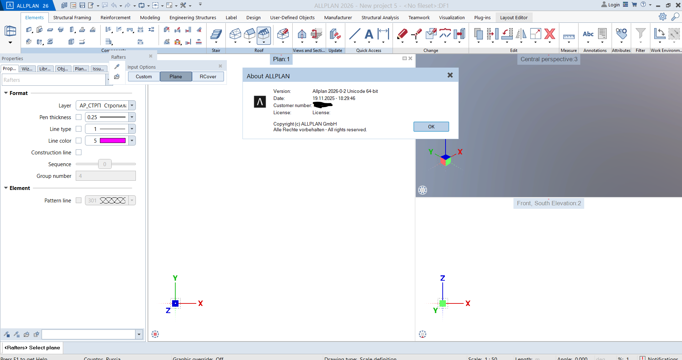The width and height of the screenshot is (682, 360).
Task: Click the eyedropper icon in Rafters palette
Action: point(117,67)
